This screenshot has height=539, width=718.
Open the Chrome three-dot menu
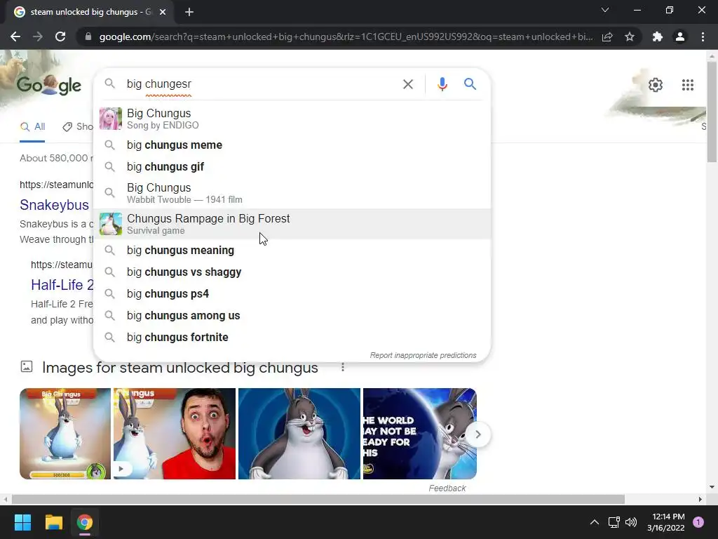(703, 36)
